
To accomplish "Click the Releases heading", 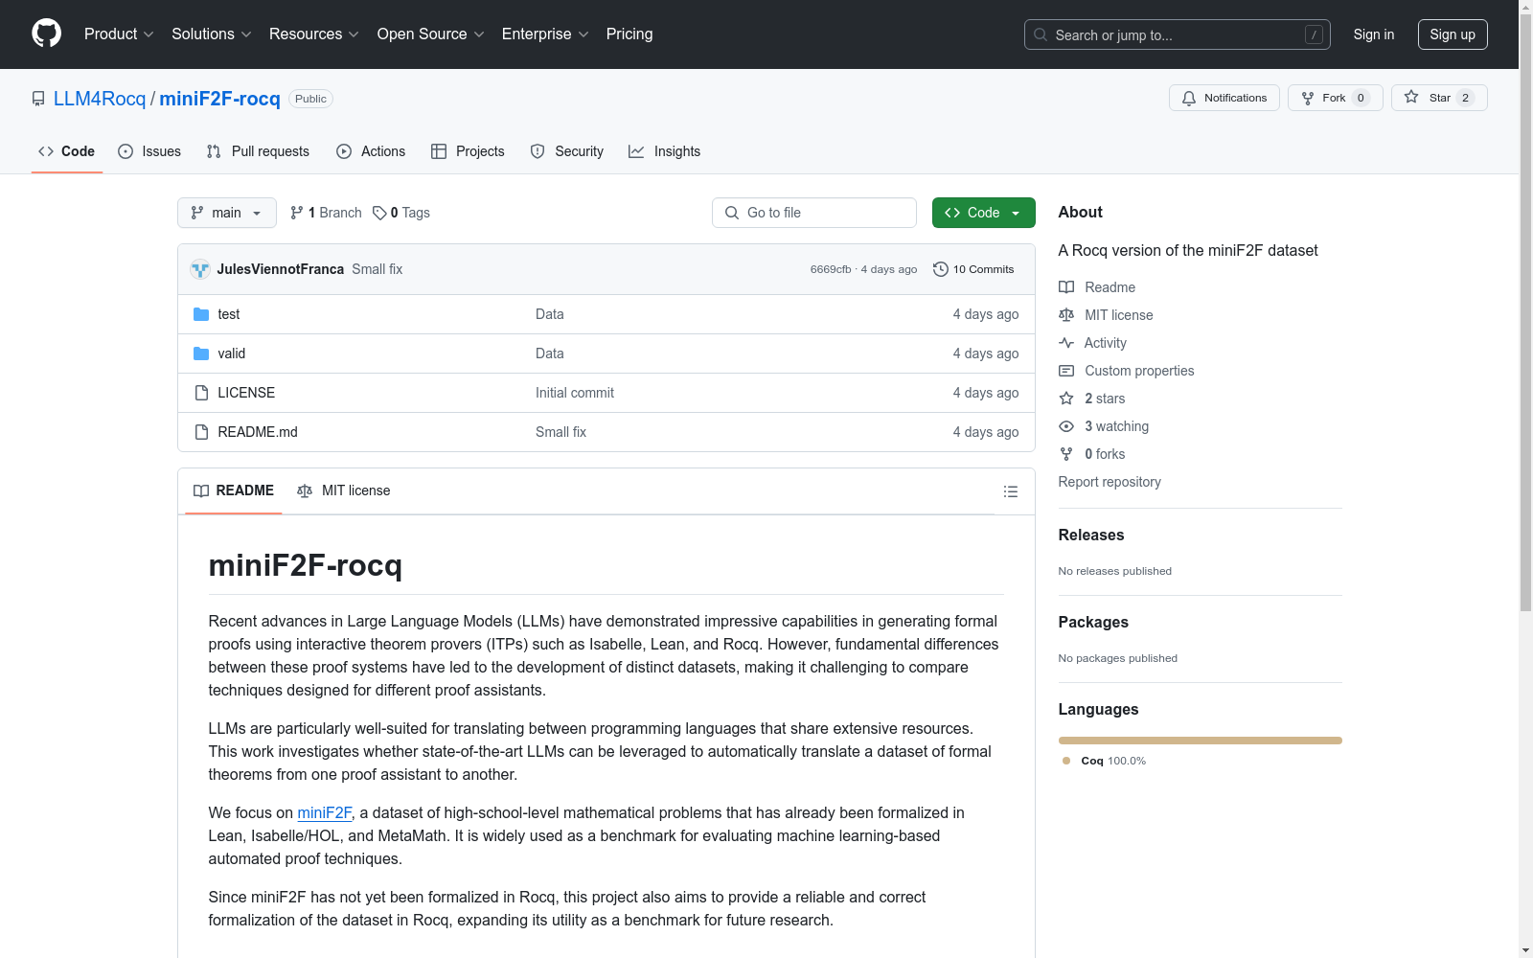I will pyautogui.click(x=1091, y=535).
